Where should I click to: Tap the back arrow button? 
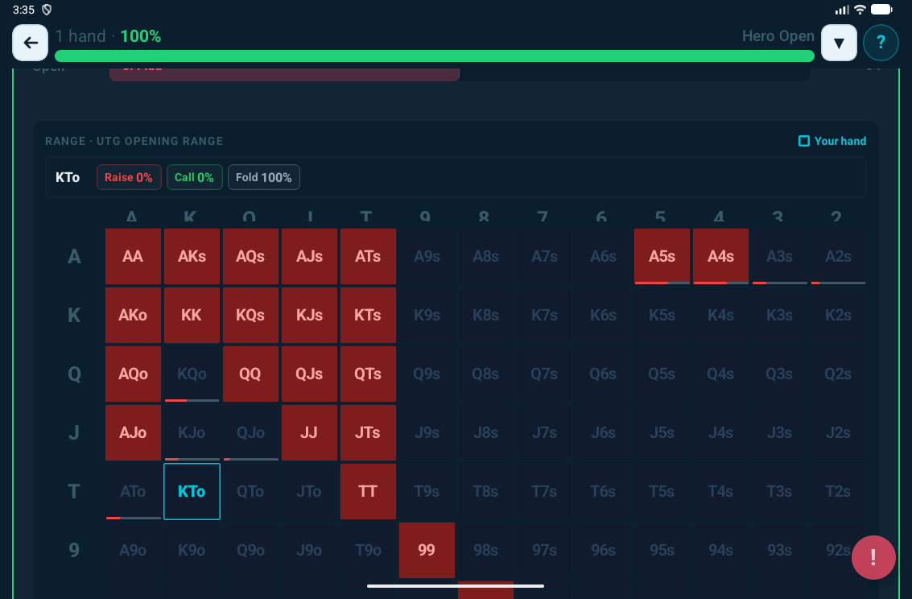31,43
